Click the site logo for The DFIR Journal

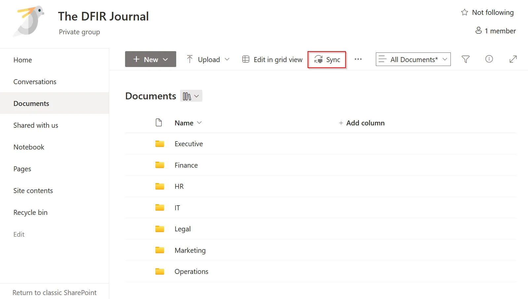[28, 21]
